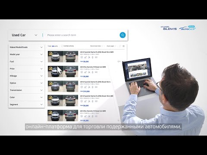Click the rectangular card icon on the $8,200 listing
The image size is (207, 155).
[x=96, y=72]
